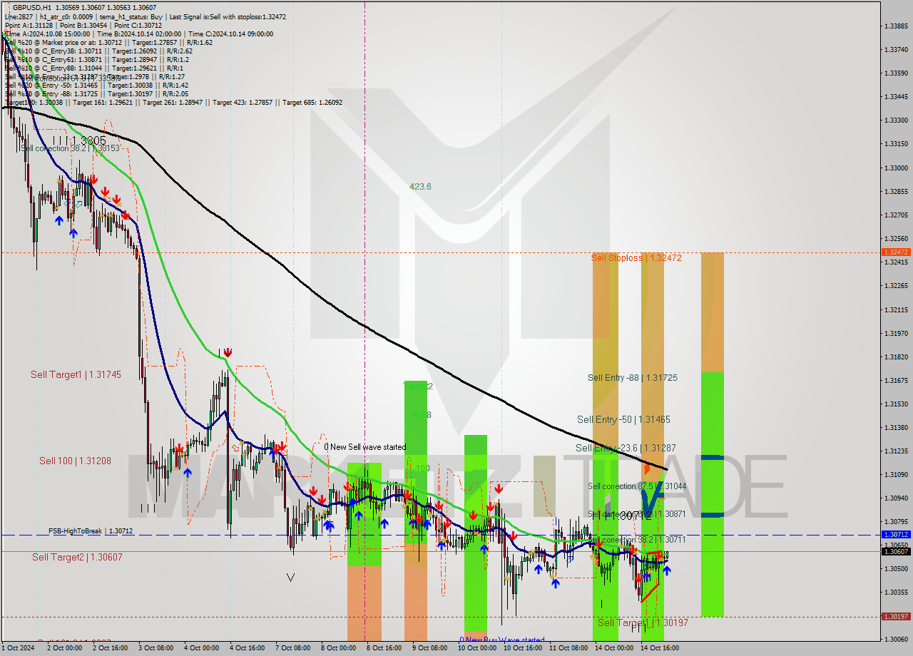
Task: Select the '10 Oct 16:00' time axis label
Action: pyautogui.click(x=522, y=648)
